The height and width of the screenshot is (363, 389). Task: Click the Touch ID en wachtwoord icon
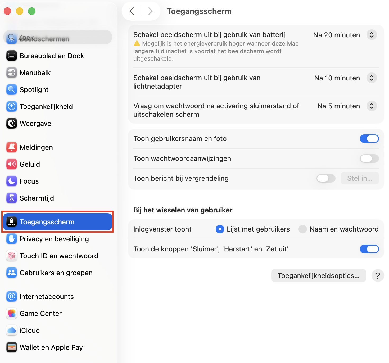click(12, 256)
